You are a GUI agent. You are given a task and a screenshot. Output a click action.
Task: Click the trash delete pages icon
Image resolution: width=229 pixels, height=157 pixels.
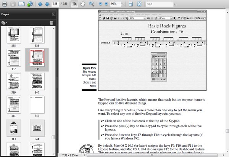click(52, 23)
